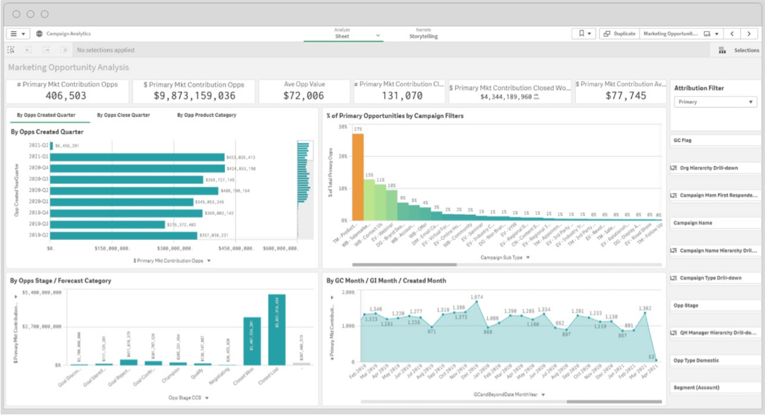The image size is (765, 415).
Task: Open the bookmarks menu
Action: [x=585, y=33]
